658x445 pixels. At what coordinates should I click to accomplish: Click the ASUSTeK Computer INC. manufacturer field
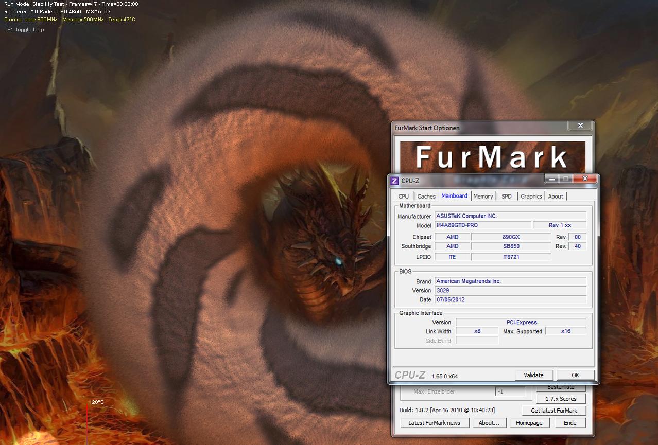coord(511,216)
